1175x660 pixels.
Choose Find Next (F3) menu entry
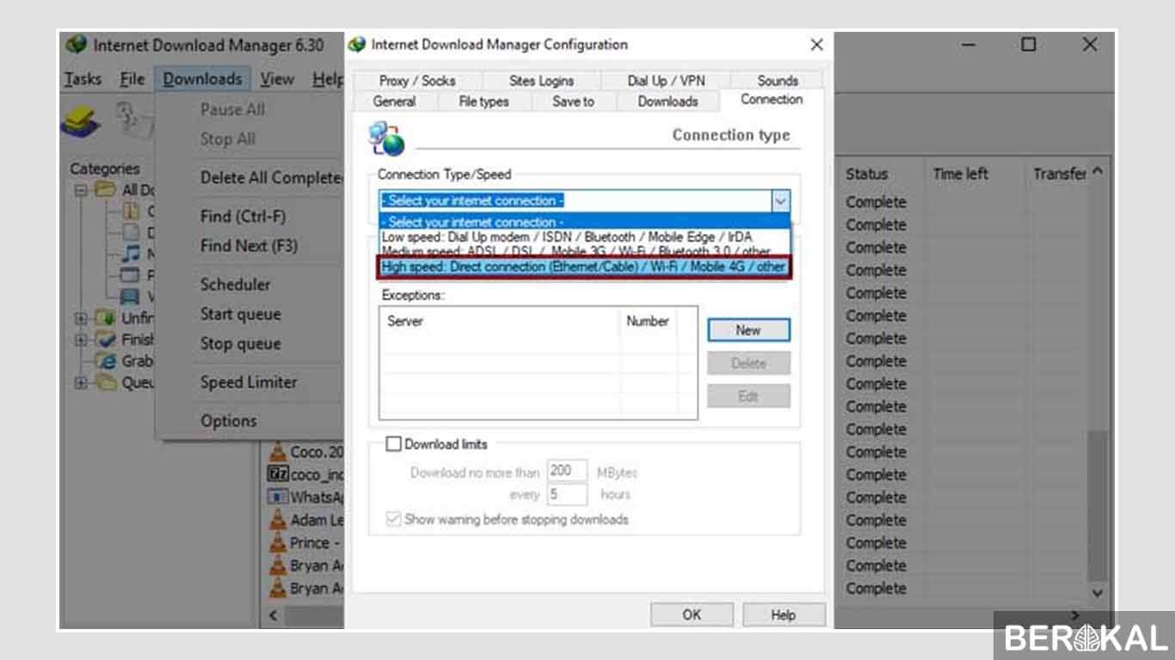pos(249,246)
